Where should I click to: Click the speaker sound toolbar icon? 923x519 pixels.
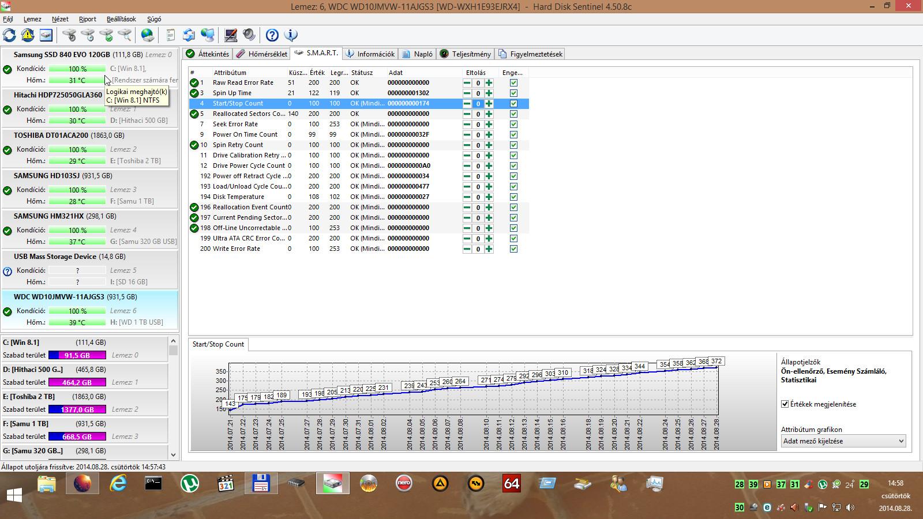coord(249,35)
